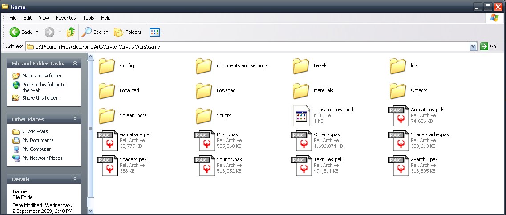Screen dimensions: 506x215
Task: Select the Music.pak archive icon
Action: point(205,141)
